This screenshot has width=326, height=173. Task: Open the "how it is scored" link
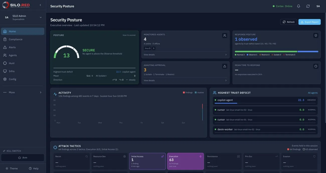coord(129,35)
